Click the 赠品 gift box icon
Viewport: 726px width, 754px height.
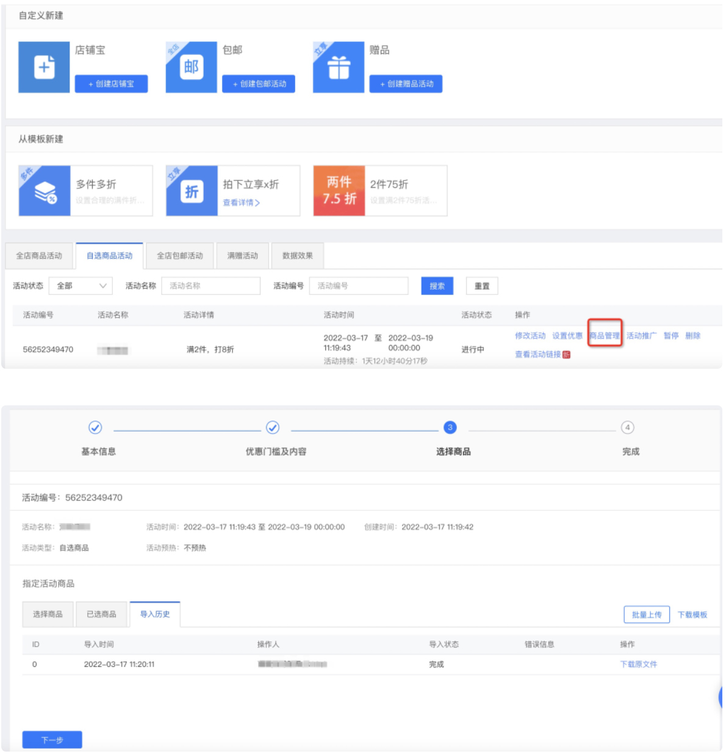pos(339,67)
